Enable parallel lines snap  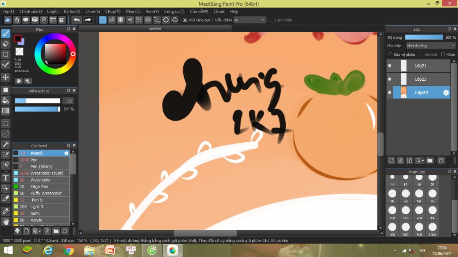[111, 20]
